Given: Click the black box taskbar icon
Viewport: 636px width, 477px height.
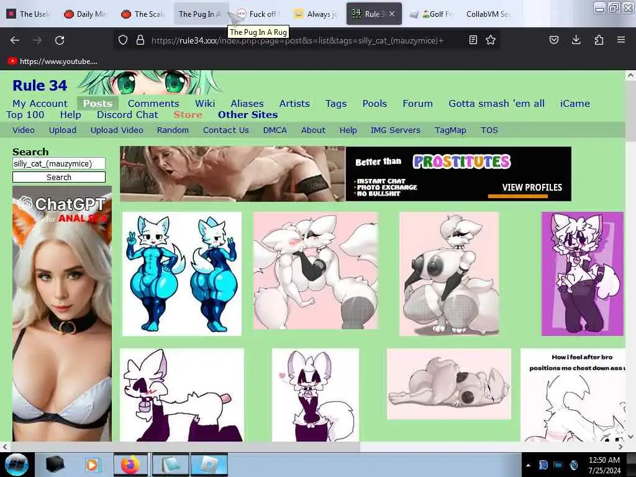Looking at the screenshot, I should tap(55, 465).
